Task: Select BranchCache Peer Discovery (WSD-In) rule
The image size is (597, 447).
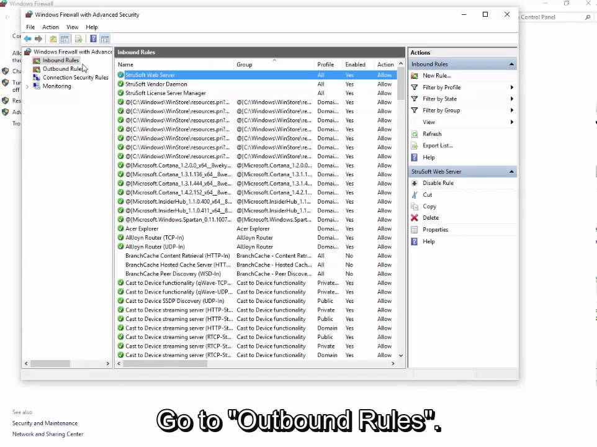Action: [x=257, y=274]
